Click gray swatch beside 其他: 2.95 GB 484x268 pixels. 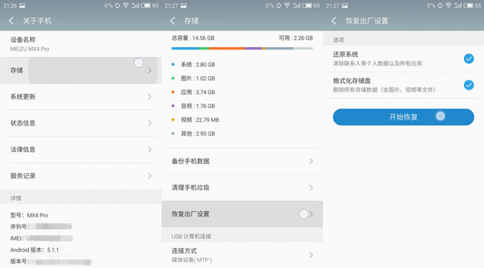click(x=173, y=133)
